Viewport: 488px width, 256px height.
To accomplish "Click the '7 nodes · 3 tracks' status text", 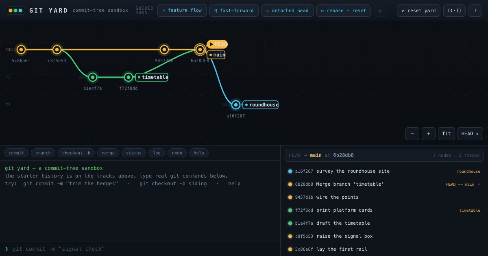I will point(456,155).
